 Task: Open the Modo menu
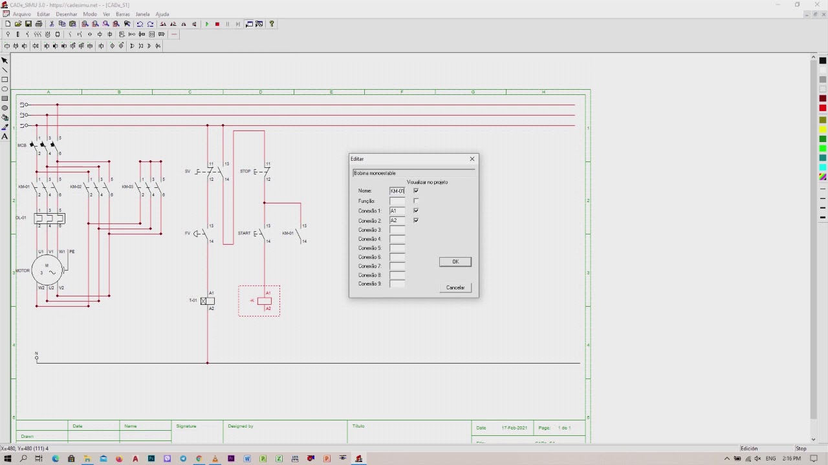coord(90,14)
